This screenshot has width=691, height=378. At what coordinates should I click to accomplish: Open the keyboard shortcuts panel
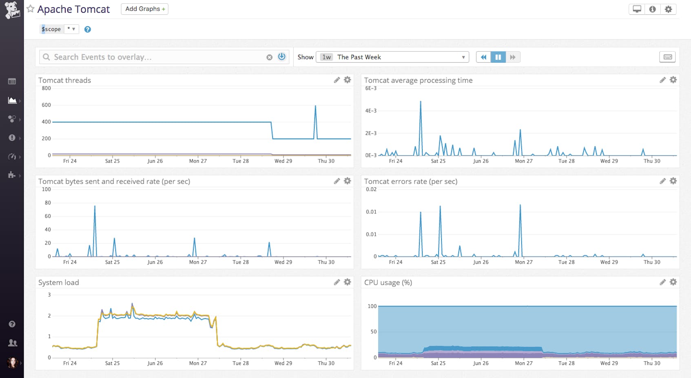[x=668, y=57]
